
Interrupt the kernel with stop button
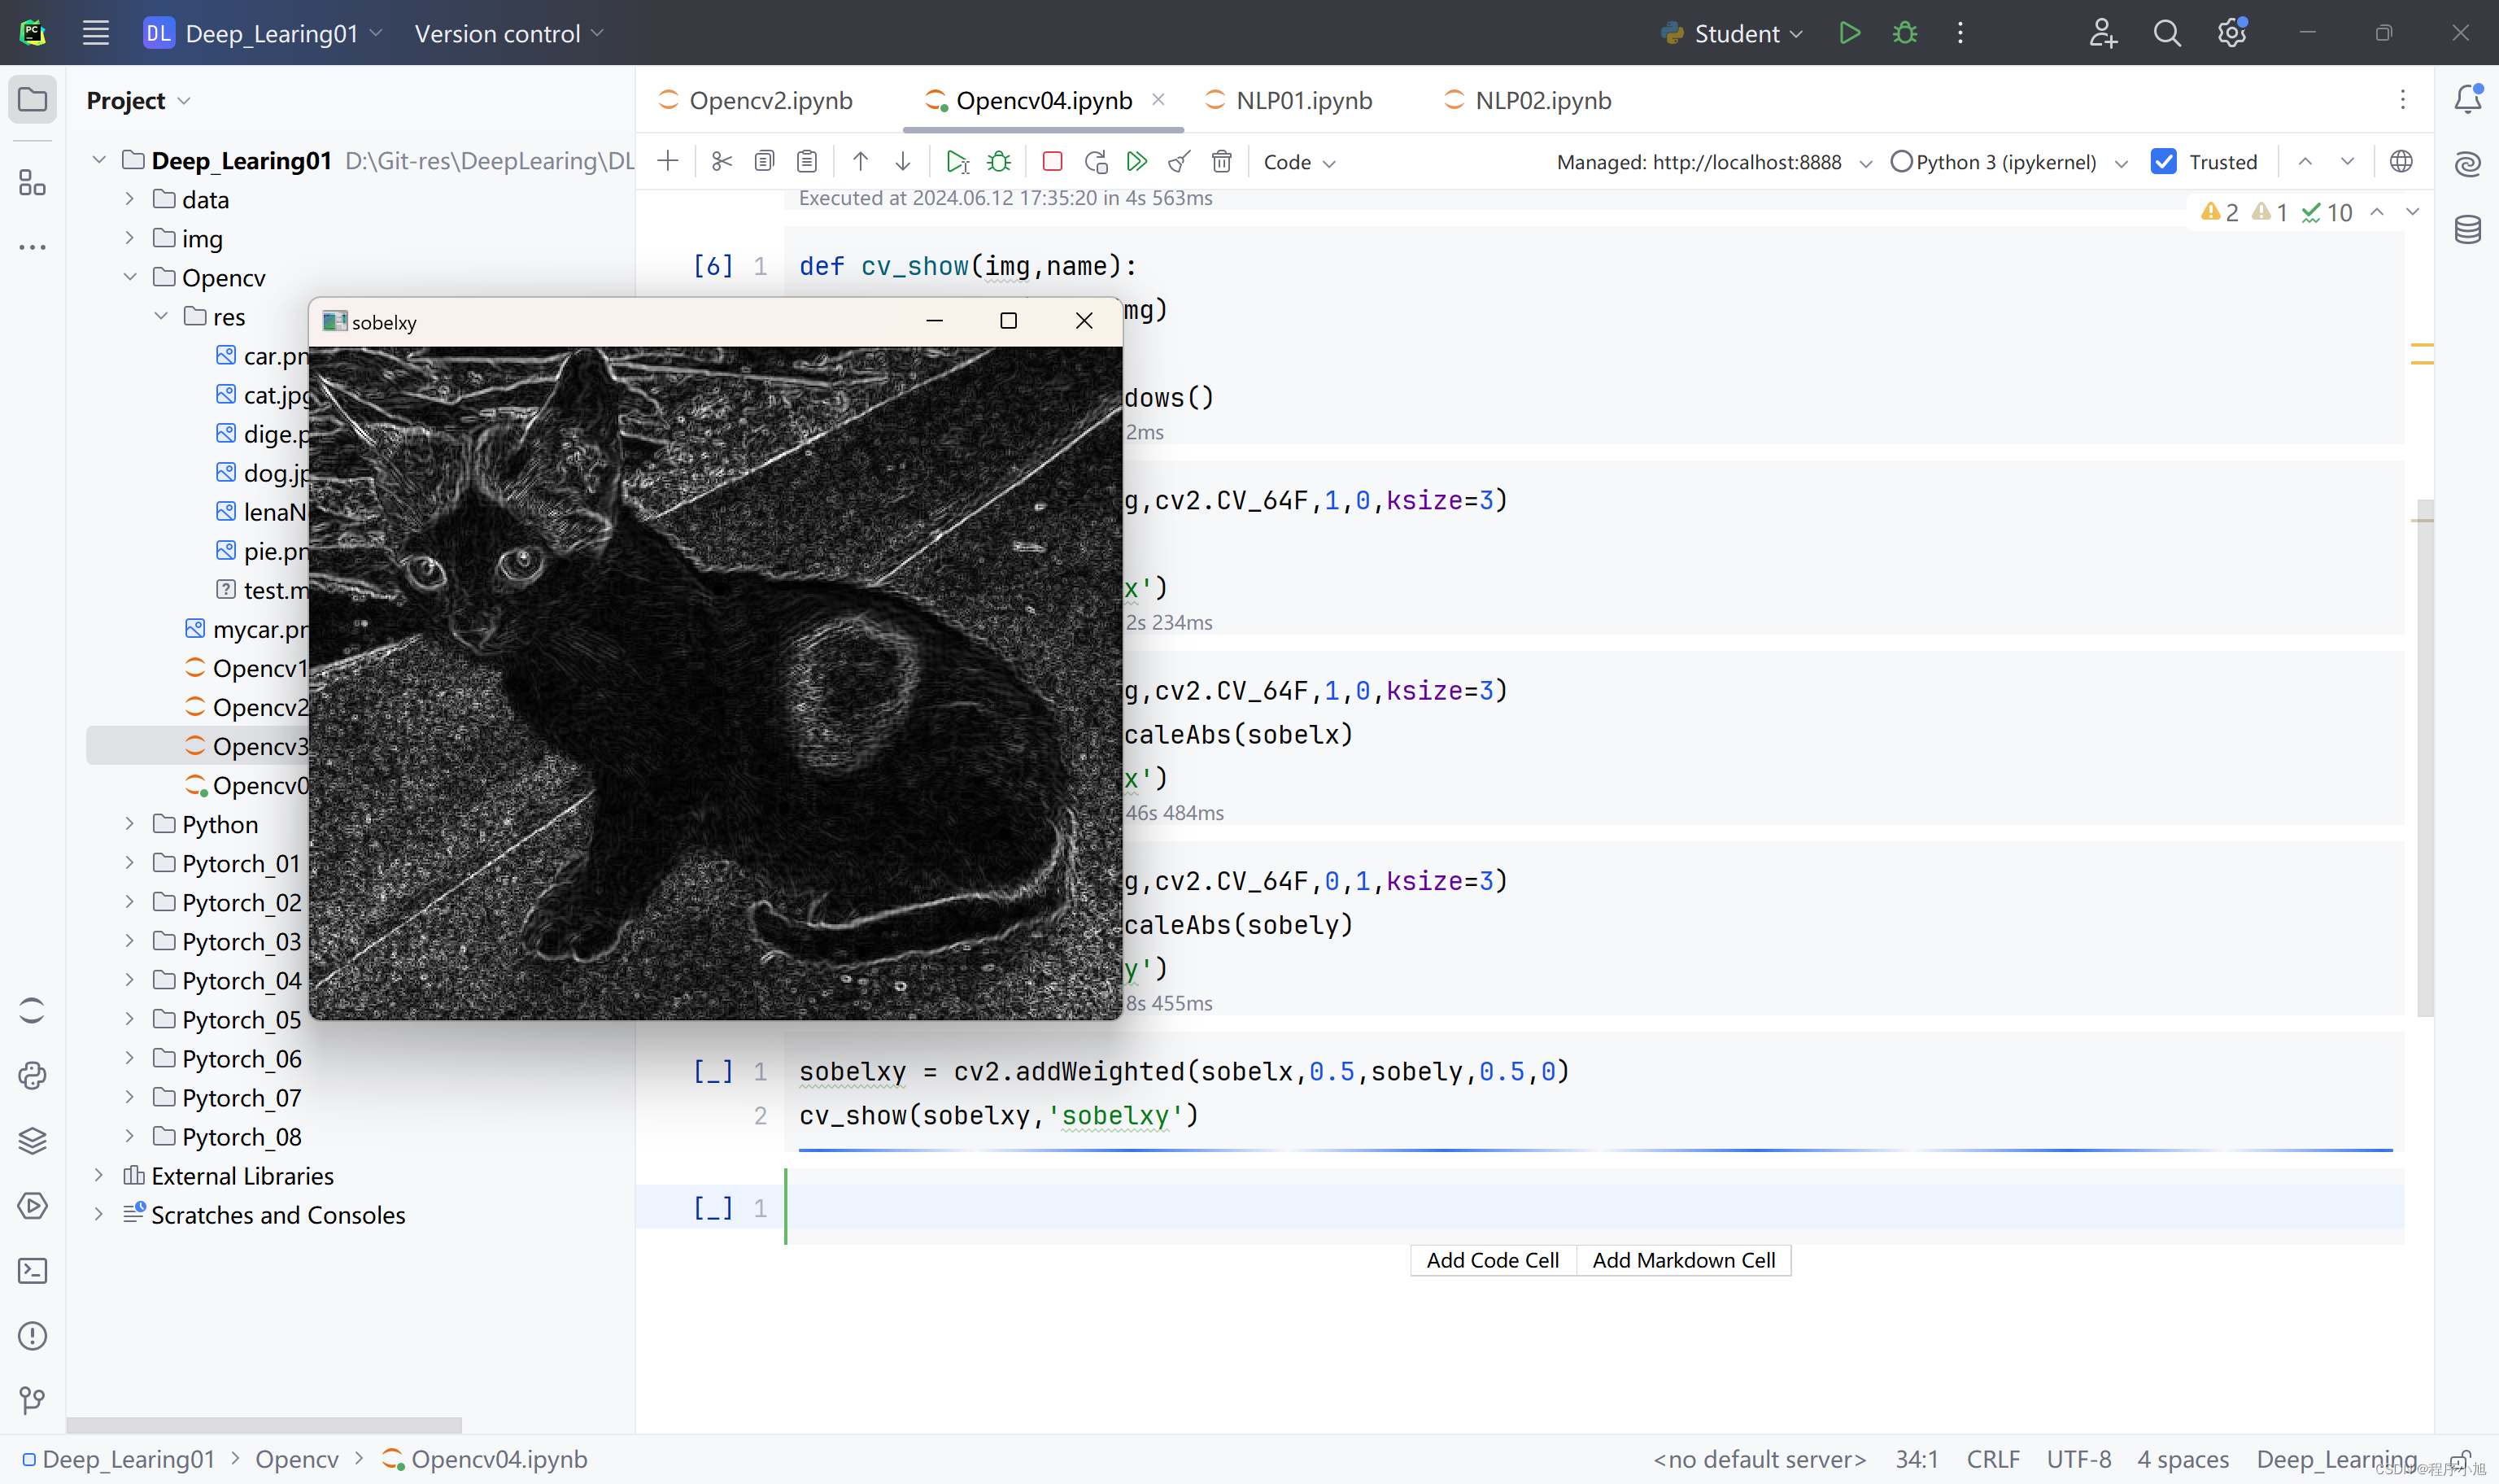click(x=1053, y=161)
